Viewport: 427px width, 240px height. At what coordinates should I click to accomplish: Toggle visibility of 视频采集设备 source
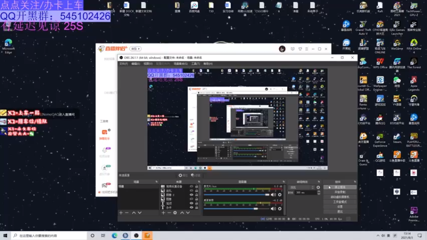[192, 187]
